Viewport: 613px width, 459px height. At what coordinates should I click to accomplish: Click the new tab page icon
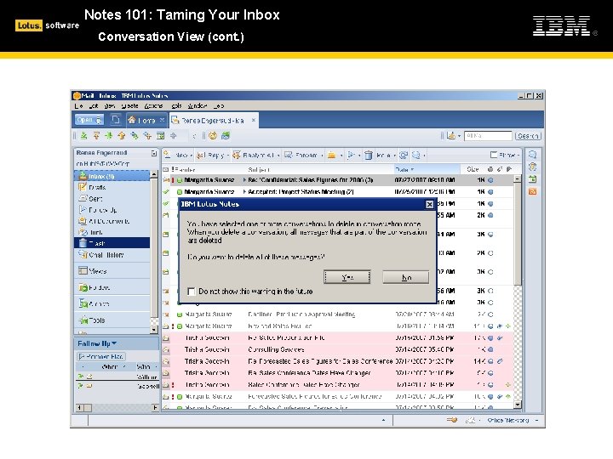(x=115, y=120)
